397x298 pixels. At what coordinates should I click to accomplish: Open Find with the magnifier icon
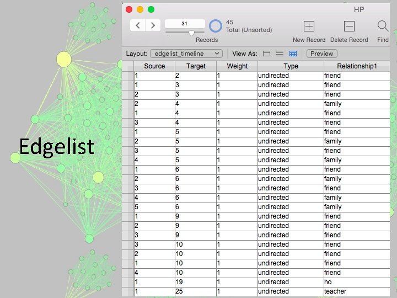[x=383, y=26]
